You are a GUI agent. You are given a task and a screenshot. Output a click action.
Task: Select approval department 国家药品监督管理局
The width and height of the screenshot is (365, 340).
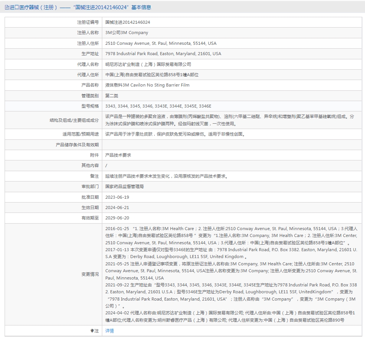coord(124,186)
